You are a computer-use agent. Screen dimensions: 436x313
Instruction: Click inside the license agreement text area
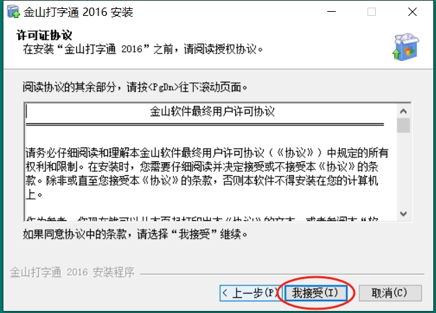point(211,162)
